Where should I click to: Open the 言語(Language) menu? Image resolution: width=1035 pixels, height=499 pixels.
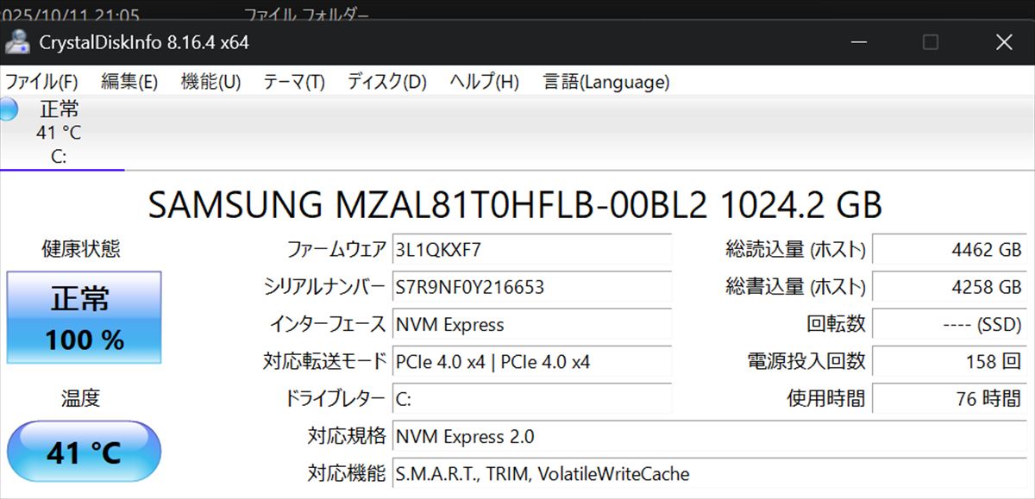pos(605,82)
